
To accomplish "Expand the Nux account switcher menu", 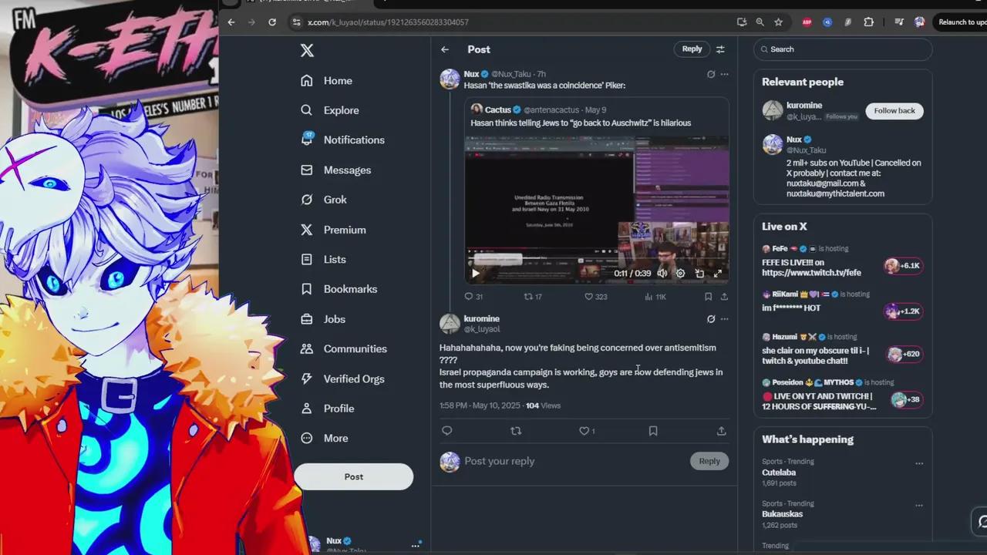I will tap(416, 544).
